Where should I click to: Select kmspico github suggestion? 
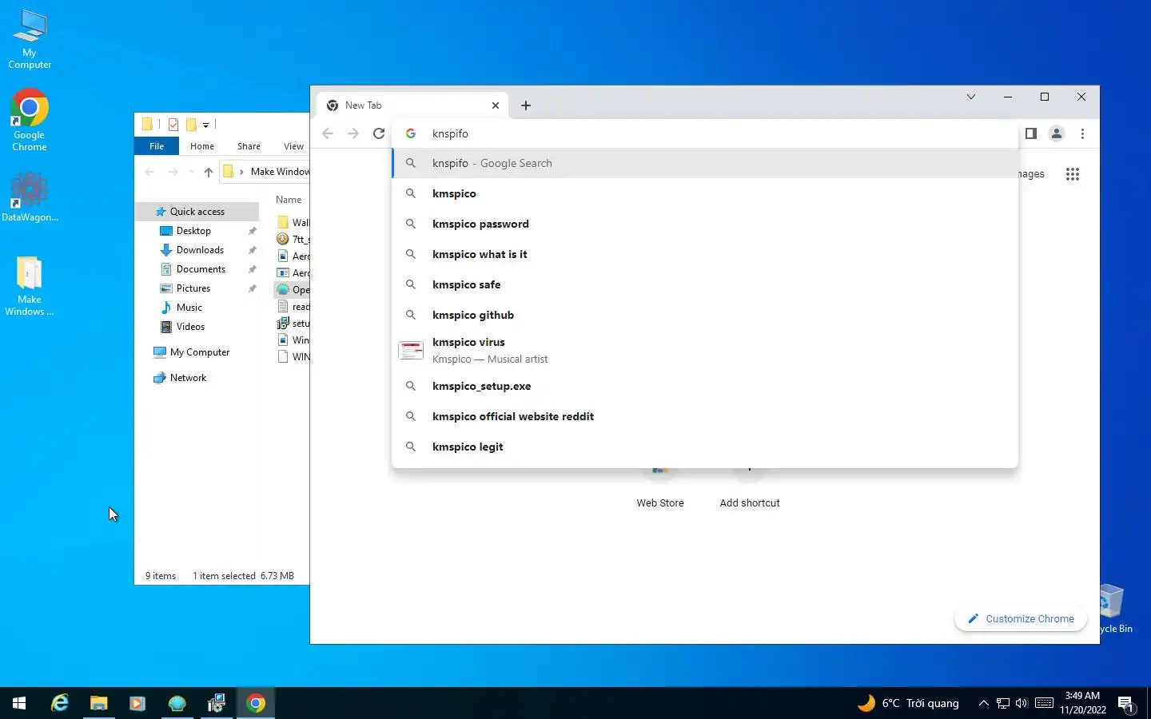point(705,315)
